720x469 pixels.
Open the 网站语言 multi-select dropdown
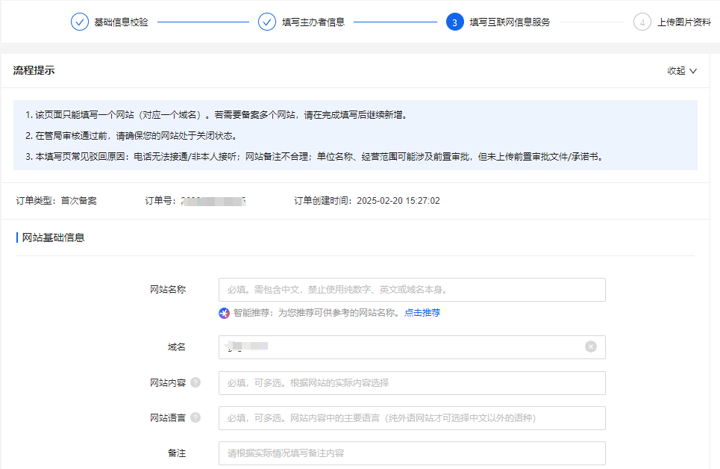pyautogui.click(x=411, y=418)
